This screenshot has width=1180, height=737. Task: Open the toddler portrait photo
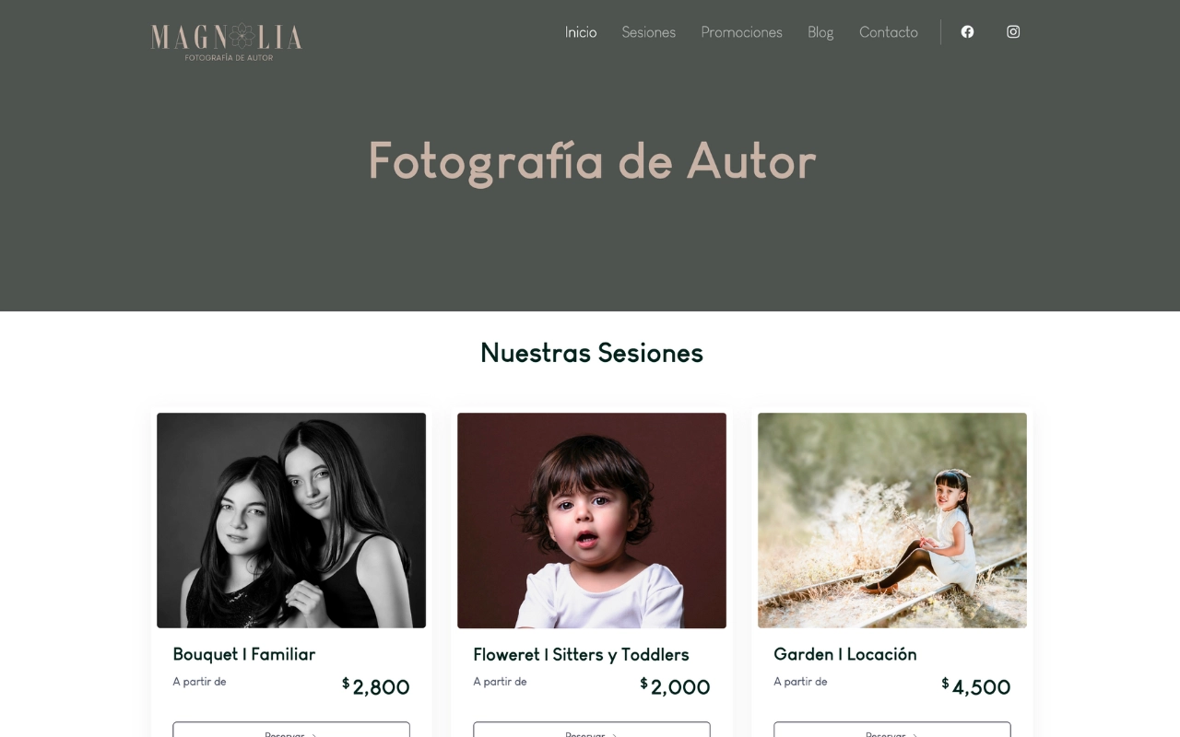(x=592, y=521)
